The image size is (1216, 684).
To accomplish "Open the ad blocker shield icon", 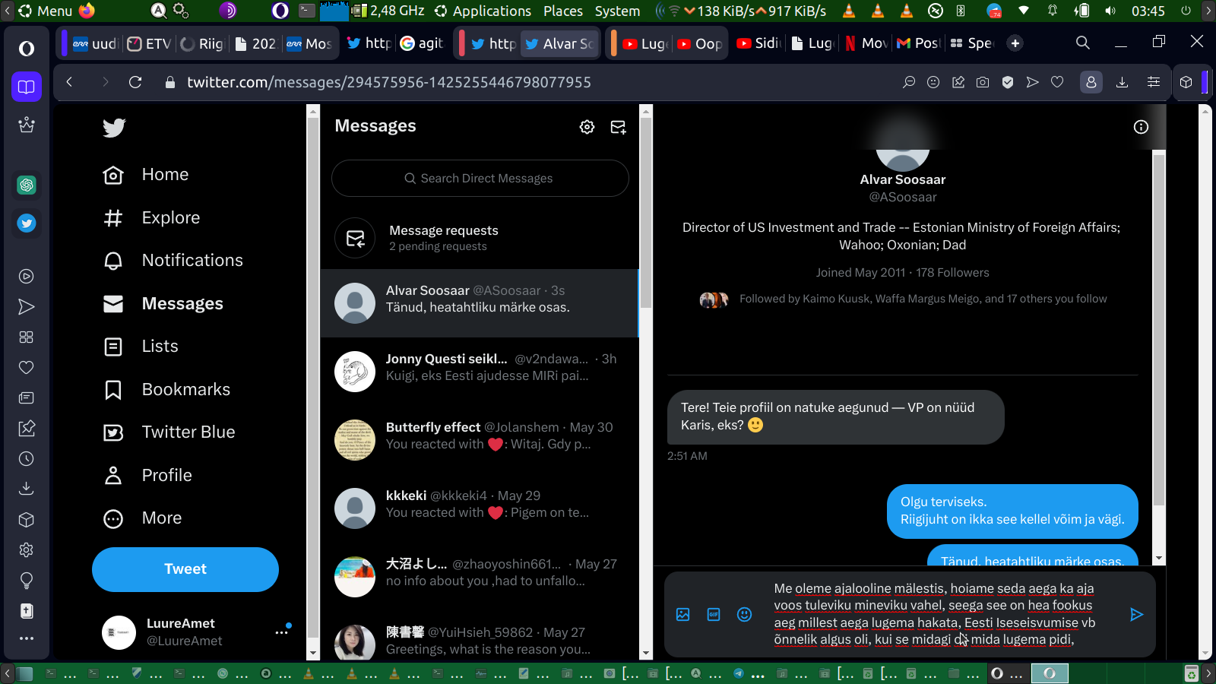I will (x=1008, y=82).
